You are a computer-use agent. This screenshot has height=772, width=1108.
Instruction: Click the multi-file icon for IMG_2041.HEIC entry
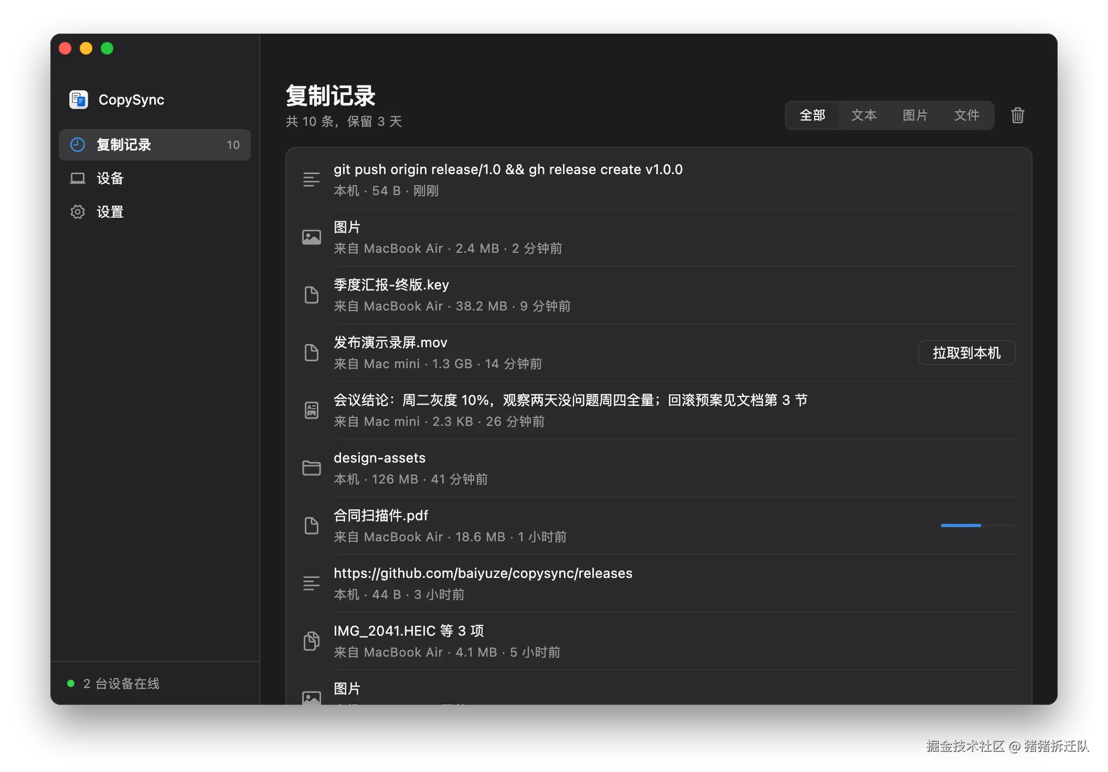(311, 641)
